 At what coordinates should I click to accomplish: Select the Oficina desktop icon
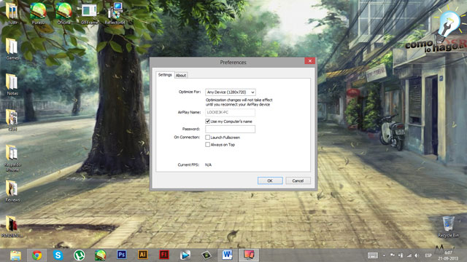tap(63, 13)
